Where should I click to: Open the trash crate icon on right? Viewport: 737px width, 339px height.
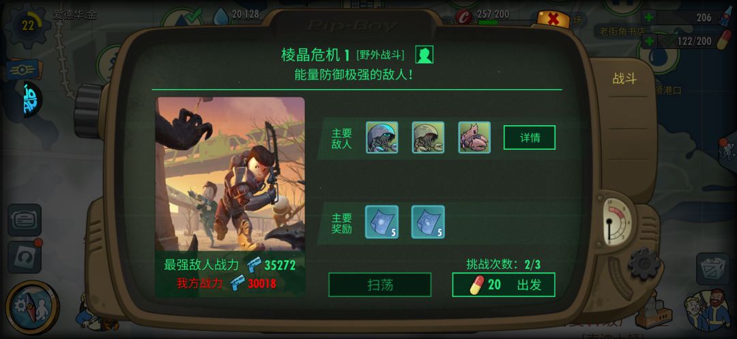pyautogui.click(x=712, y=269)
